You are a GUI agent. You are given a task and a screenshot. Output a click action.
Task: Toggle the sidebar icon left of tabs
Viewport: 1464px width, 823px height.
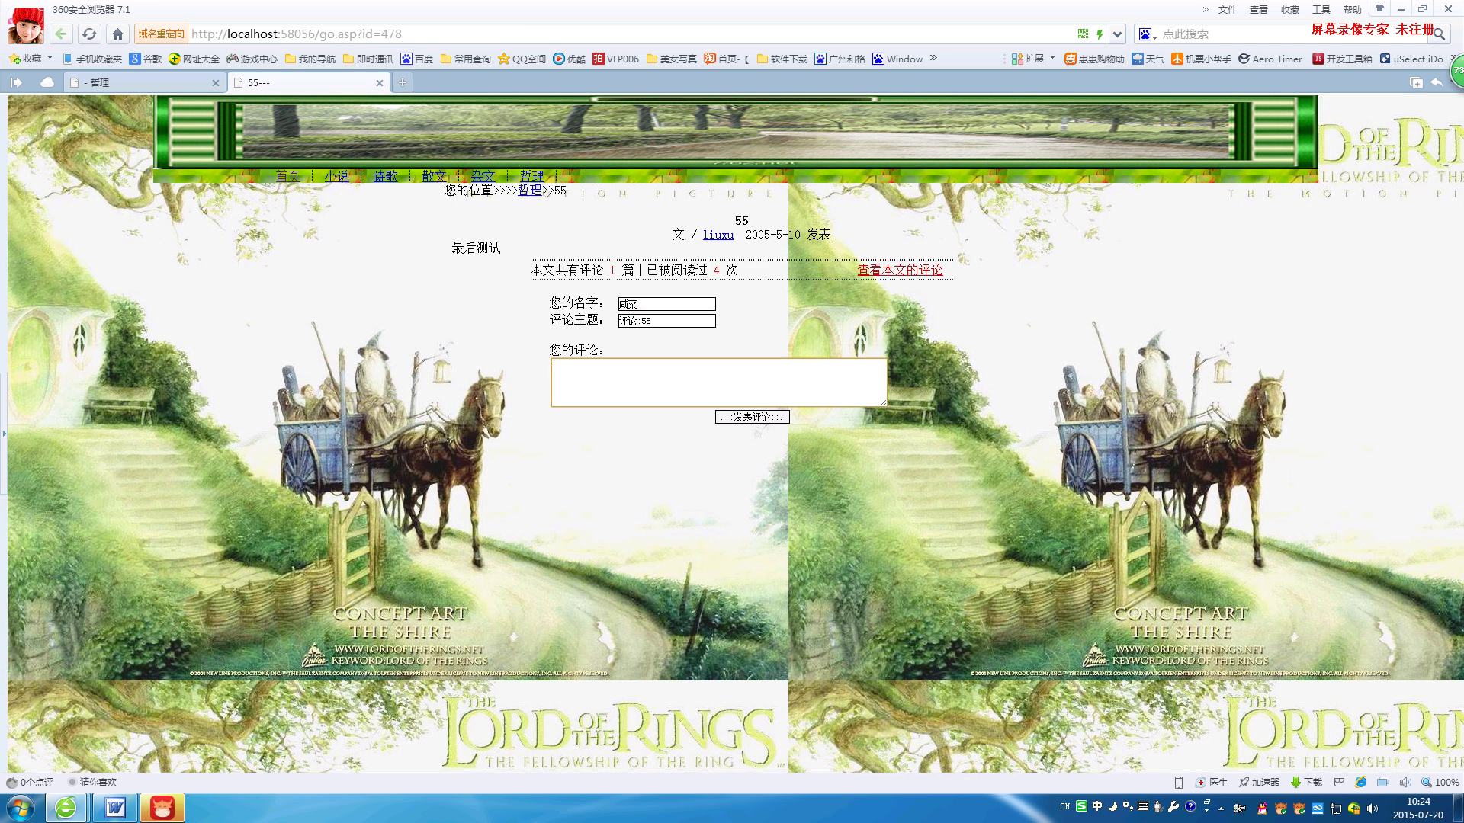[x=16, y=82]
